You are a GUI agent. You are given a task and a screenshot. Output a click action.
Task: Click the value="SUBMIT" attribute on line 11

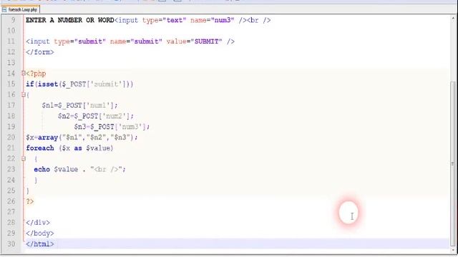[x=194, y=41]
